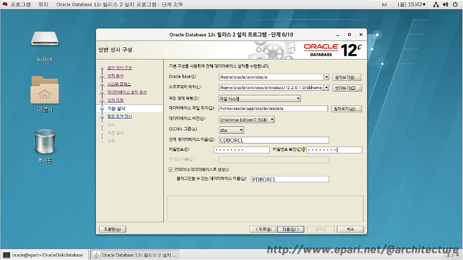The image size is (463, 260).
Task: Expand the software location dropdown arrow
Action: pos(326,88)
